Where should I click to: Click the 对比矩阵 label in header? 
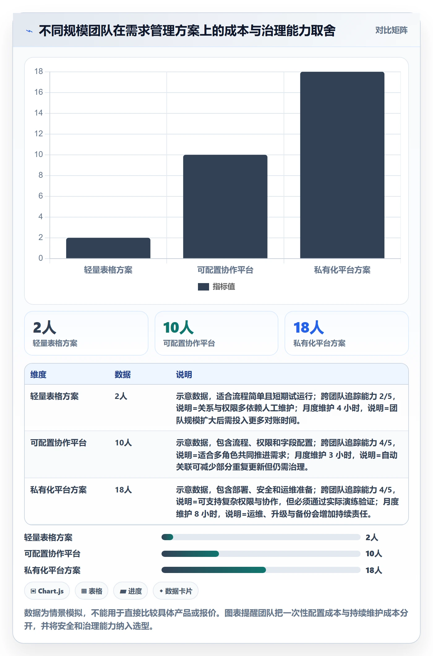tap(391, 30)
